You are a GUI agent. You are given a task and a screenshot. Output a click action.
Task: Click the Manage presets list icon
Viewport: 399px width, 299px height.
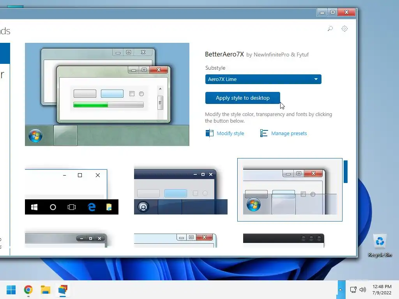click(x=264, y=133)
